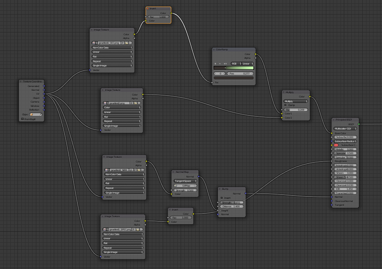Unlink gaveltest2.png image with X icon

pos(139,103)
